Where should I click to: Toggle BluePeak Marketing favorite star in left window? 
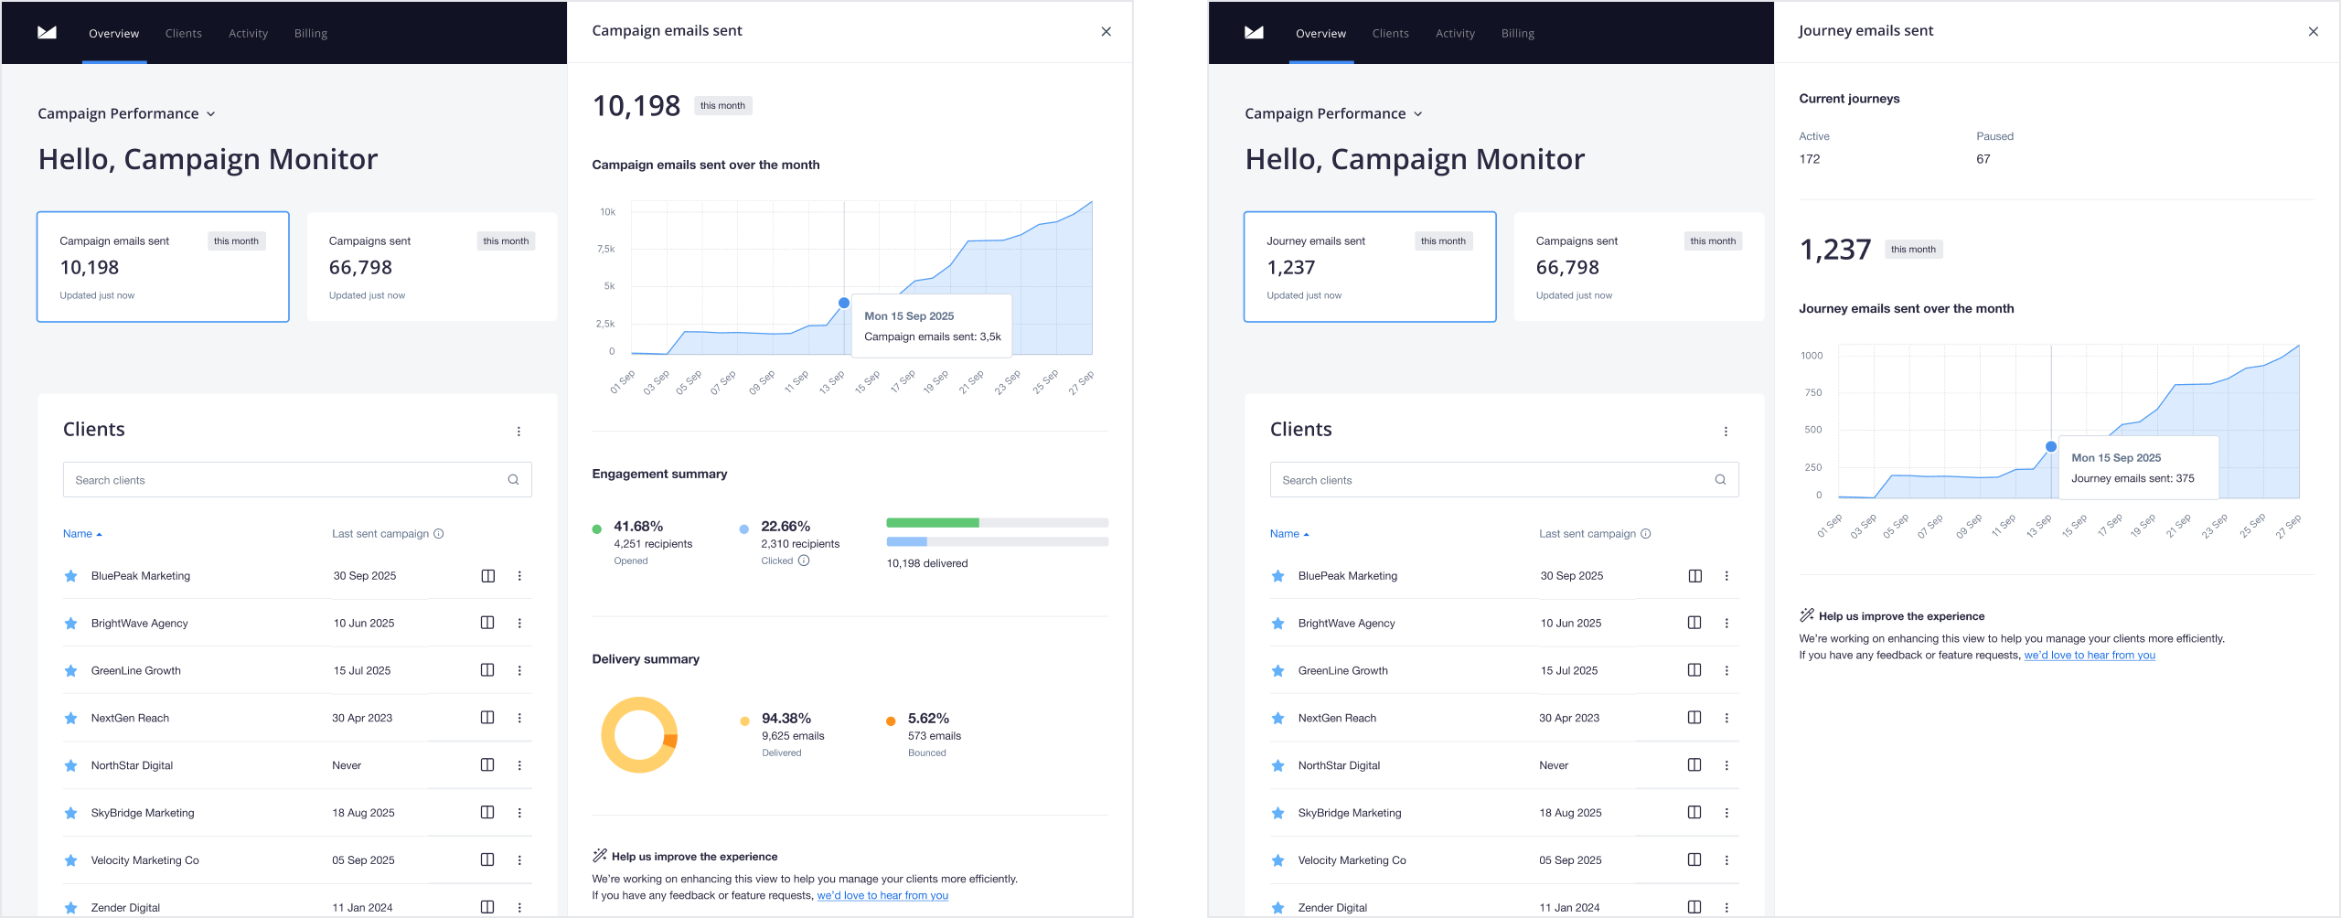click(70, 576)
